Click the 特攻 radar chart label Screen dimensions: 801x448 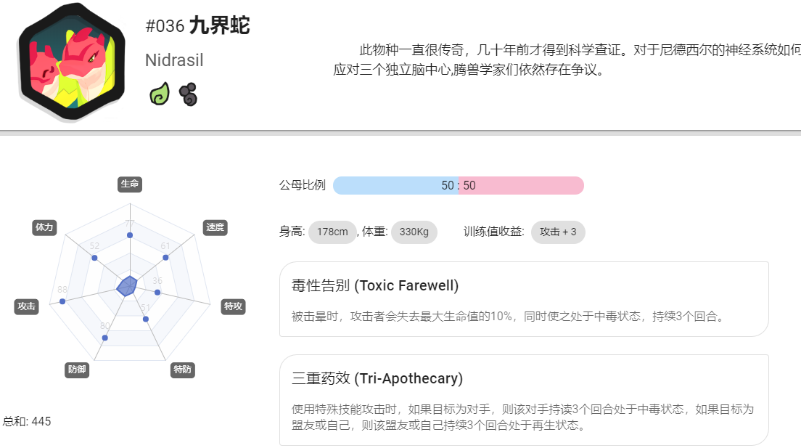pyautogui.click(x=234, y=306)
